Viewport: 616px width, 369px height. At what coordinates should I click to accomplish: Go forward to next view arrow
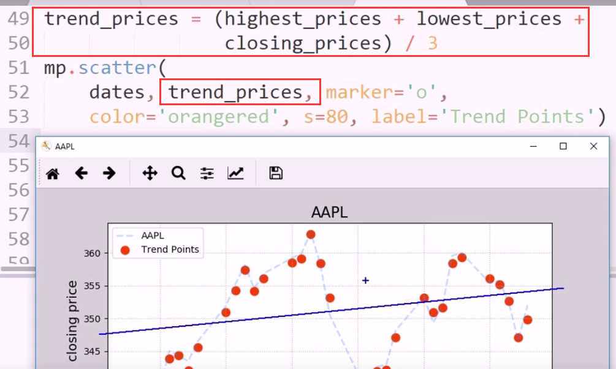point(109,173)
